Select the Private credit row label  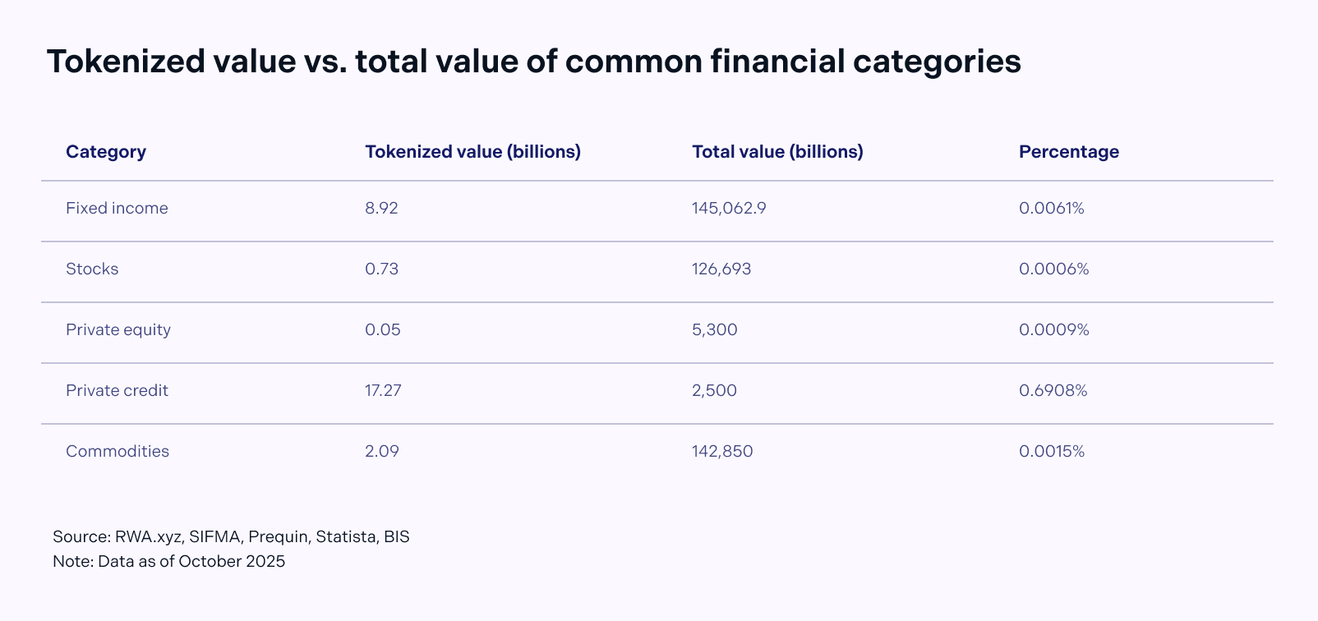(x=117, y=391)
